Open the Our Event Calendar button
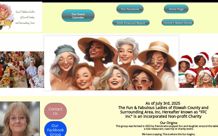Screen dimensions: 218x136 [x=78, y=16]
